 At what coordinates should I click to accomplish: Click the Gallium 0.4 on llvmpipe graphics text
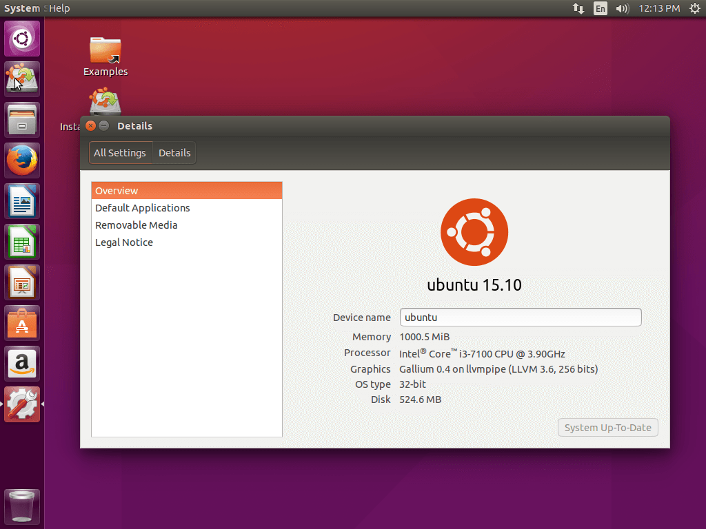pos(498,369)
